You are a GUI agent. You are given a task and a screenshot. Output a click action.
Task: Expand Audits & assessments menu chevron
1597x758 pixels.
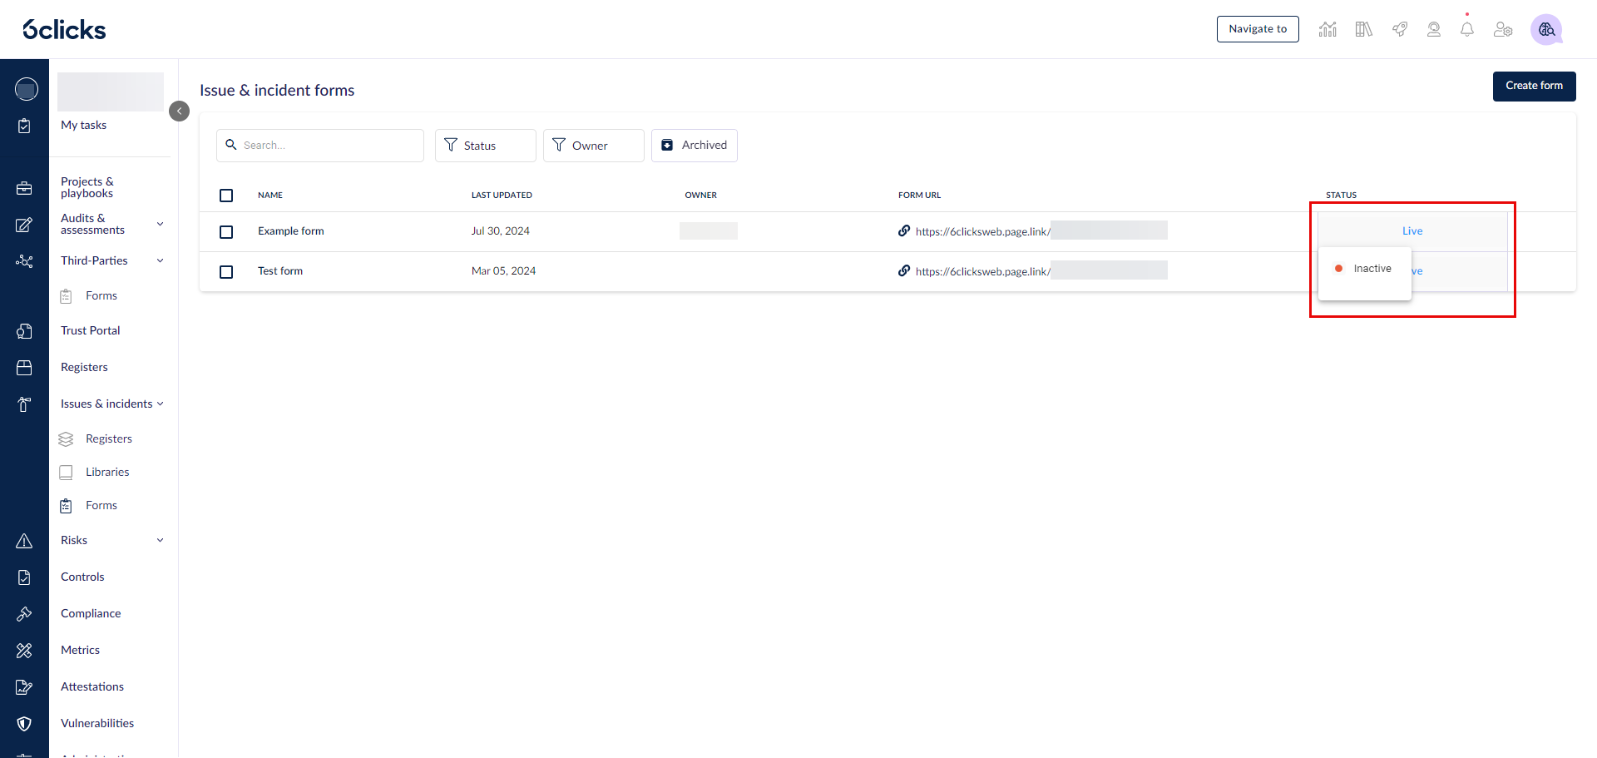[x=161, y=224]
